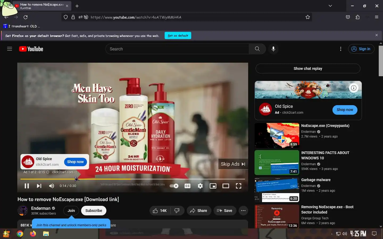Open Firefox from taskbar
383x239 pixels.
point(33,234)
